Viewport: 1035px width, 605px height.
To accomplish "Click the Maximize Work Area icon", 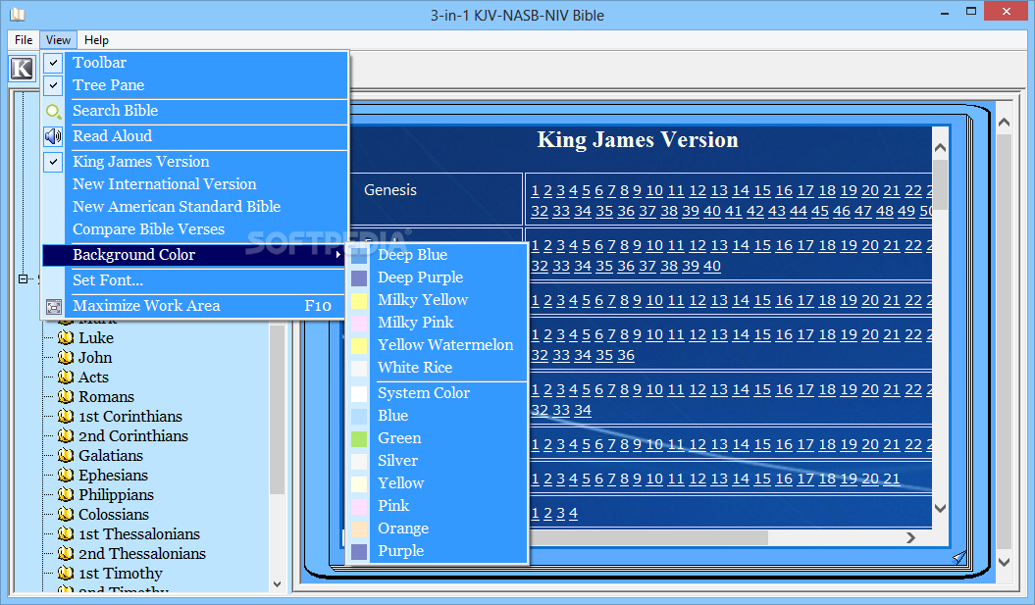I will 53,307.
